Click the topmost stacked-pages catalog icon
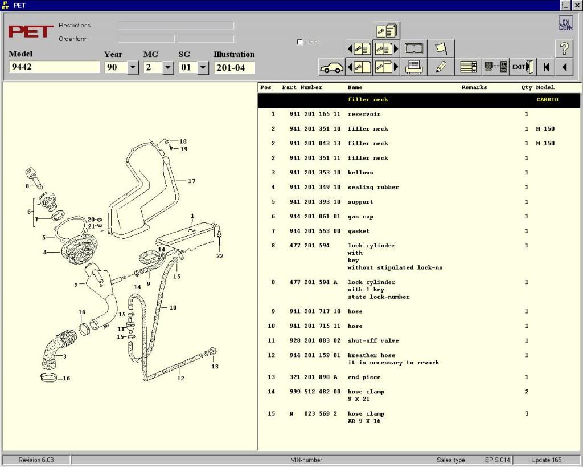The height and width of the screenshot is (467, 583). [x=387, y=30]
